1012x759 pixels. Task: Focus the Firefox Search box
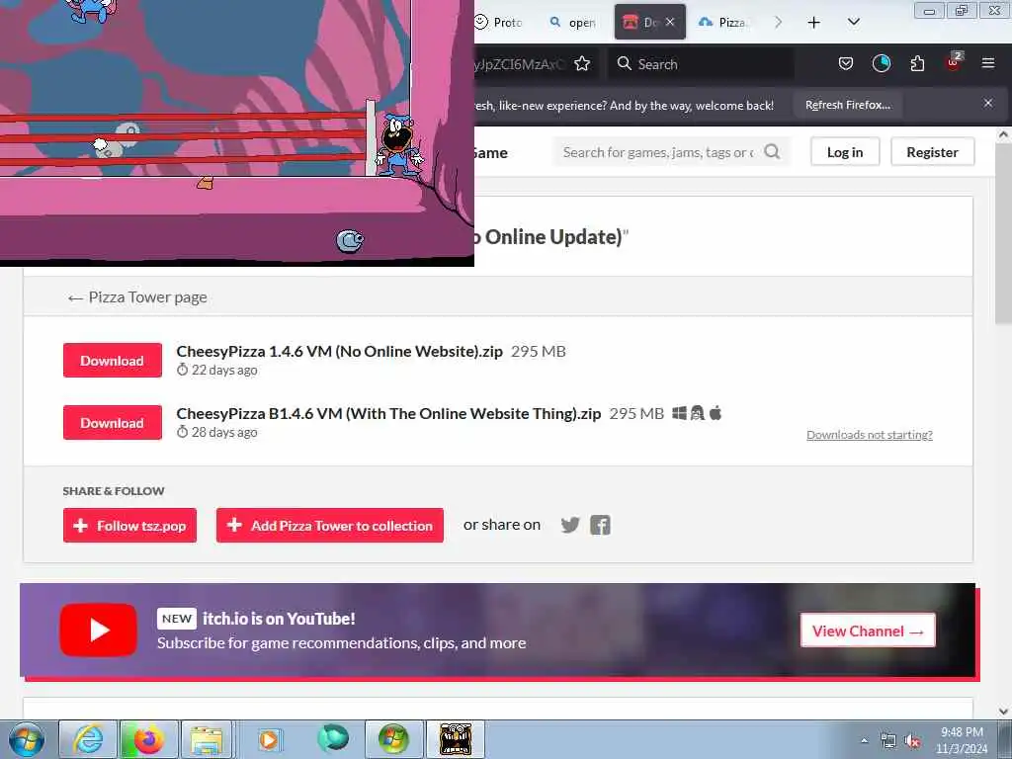[x=701, y=64]
